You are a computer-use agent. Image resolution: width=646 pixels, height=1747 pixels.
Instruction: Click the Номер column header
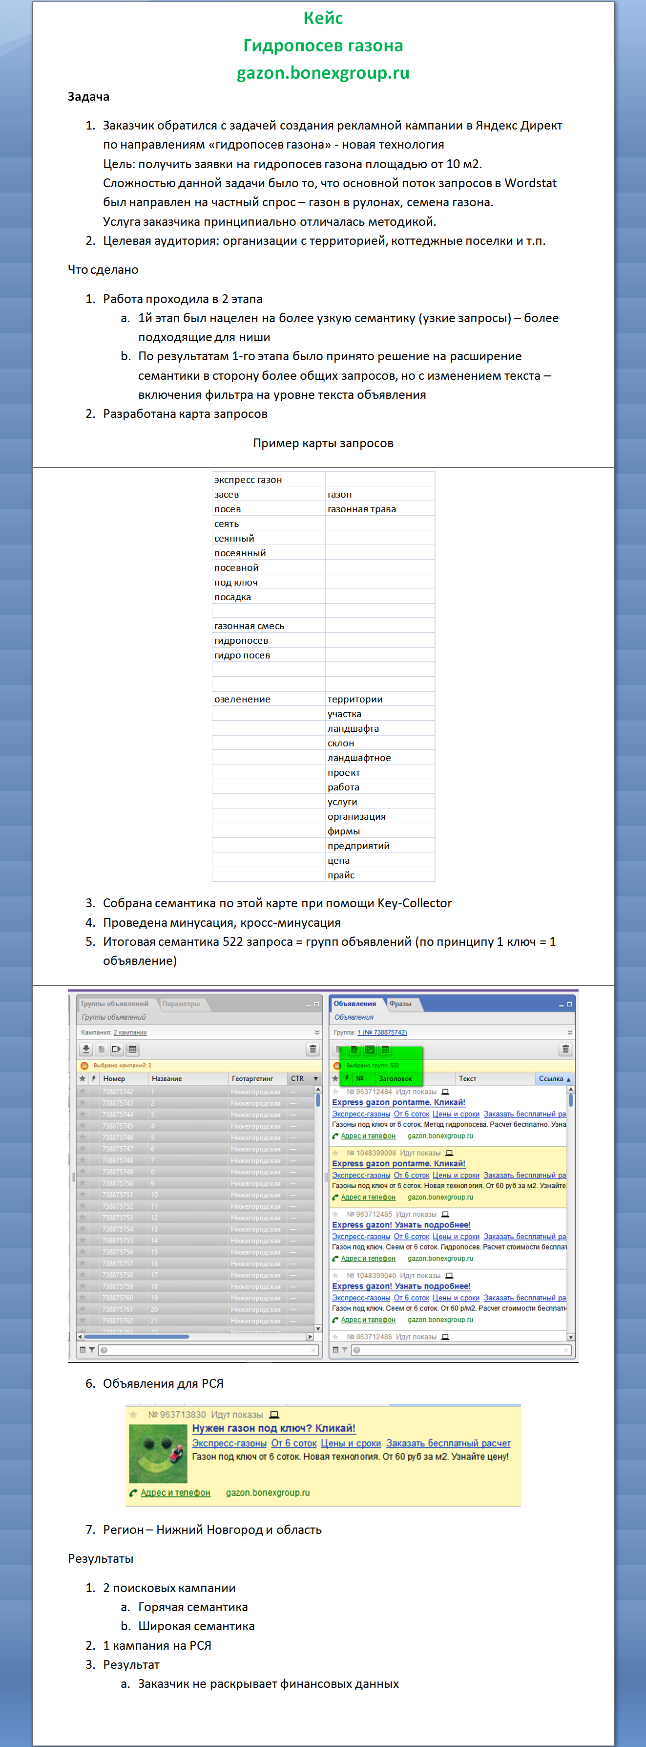[x=124, y=1078]
